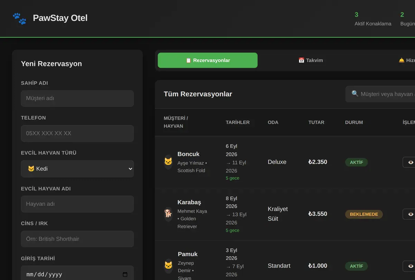Screen dimensions: 415x280
Task: View Karabaş's reservation with the eye button
Action: pyautogui.click(x=410, y=214)
